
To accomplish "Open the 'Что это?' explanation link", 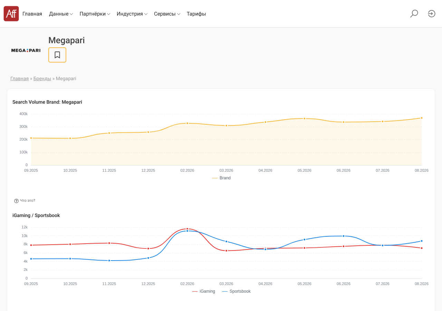I will click(28, 201).
